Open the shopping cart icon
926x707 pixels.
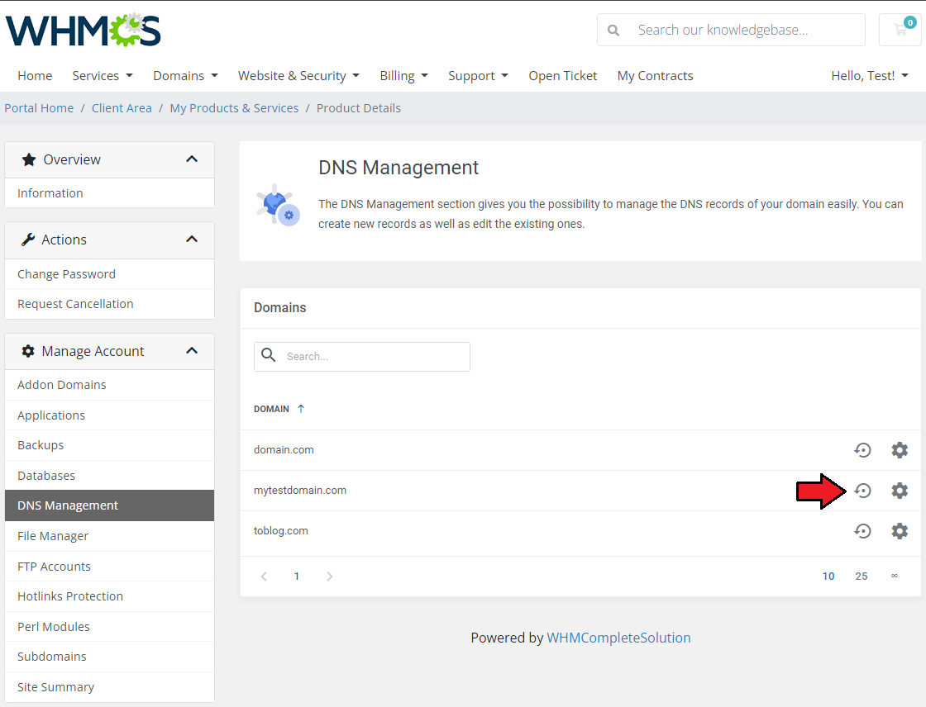pyautogui.click(x=900, y=30)
